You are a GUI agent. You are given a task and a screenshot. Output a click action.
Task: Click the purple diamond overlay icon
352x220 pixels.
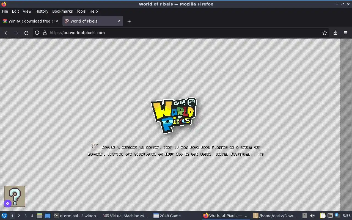7,204
